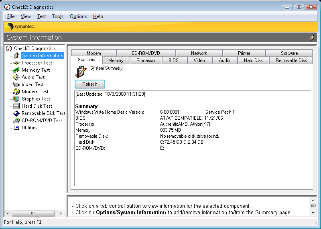Viewport: 321px width, 229px height.
Task: Switch to the Software tab
Action: pos(289,53)
